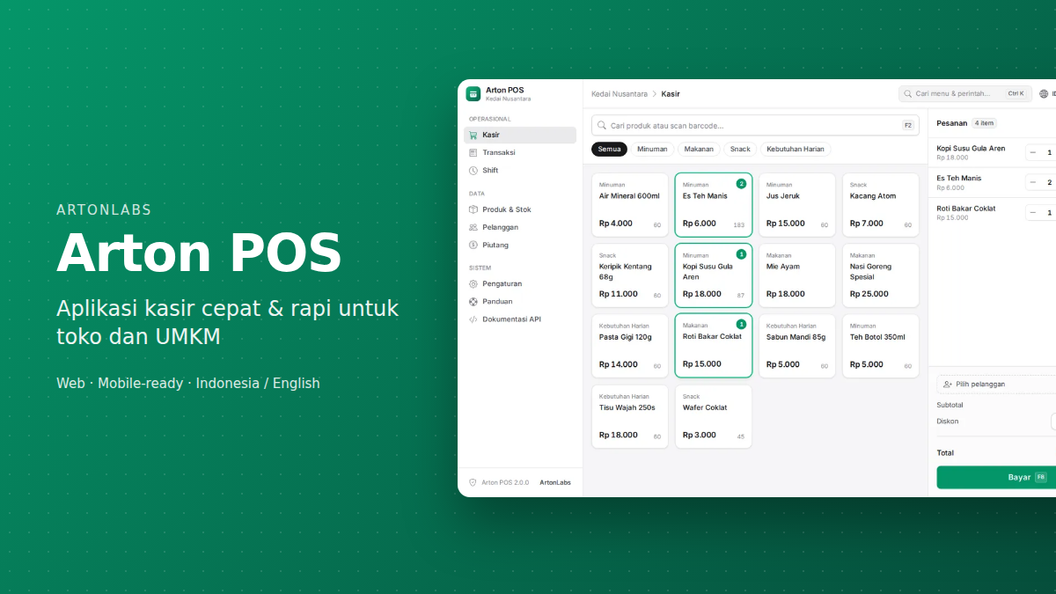Click the Kopi Susu Gula Aren product card
Viewport: 1056px width, 594px height.
[714, 275]
